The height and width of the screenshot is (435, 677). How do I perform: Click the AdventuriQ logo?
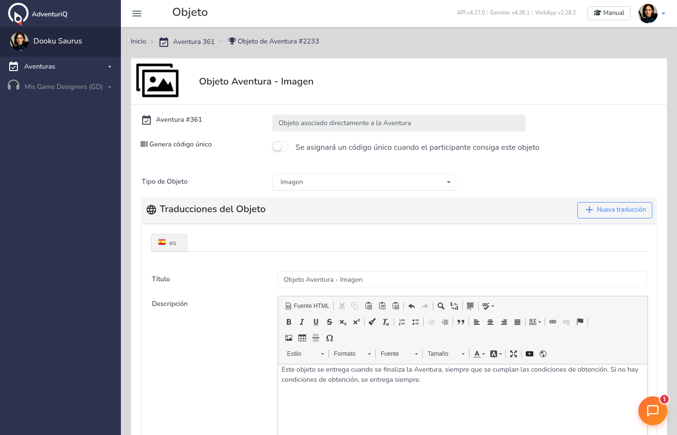pos(38,14)
